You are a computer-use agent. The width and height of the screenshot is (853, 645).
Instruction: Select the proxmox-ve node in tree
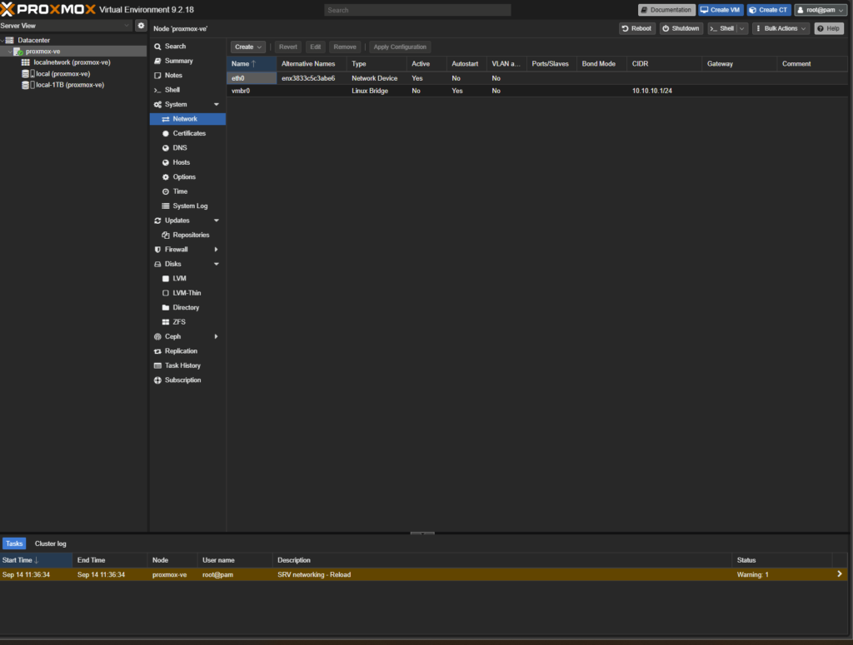coord(43,51)
